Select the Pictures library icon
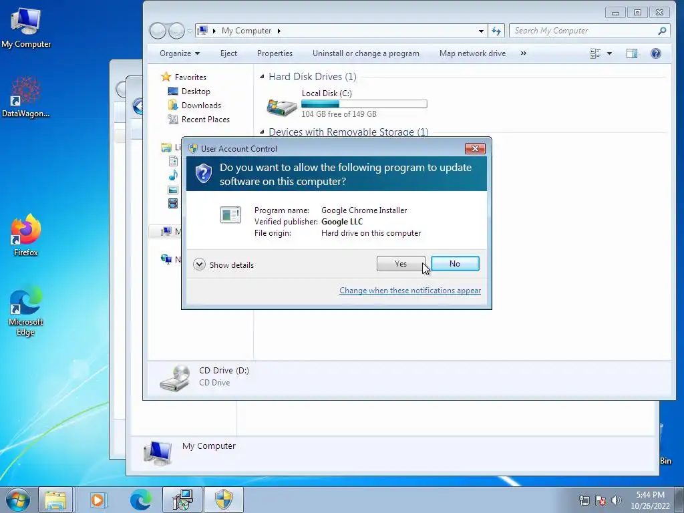Viewport: 684px width, 513px height. click(173, 190)
